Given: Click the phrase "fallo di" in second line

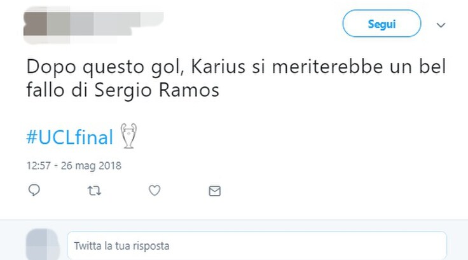Looking at the screenshot, I should 57,90.
